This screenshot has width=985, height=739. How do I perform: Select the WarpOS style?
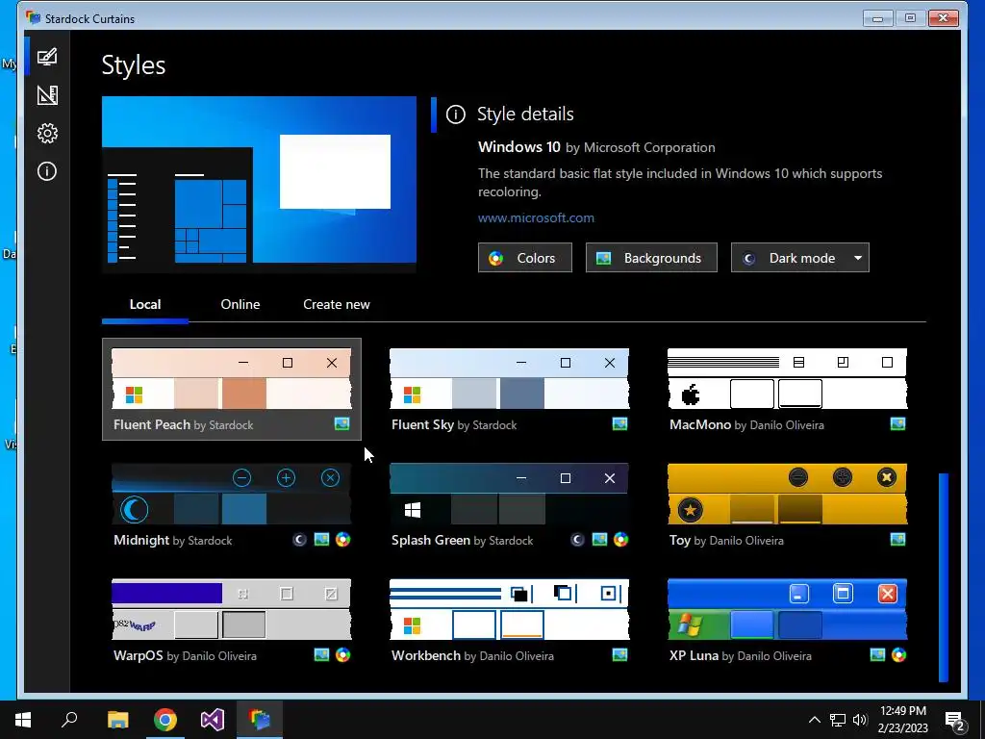(x=231, y=621)
